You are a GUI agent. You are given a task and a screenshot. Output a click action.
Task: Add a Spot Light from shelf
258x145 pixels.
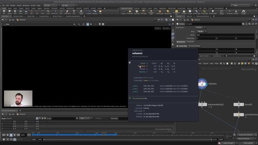click(137, 12)
